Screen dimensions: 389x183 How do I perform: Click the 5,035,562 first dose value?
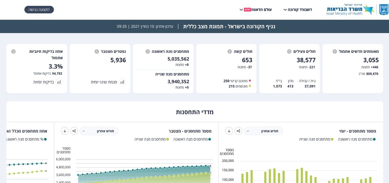178,59
